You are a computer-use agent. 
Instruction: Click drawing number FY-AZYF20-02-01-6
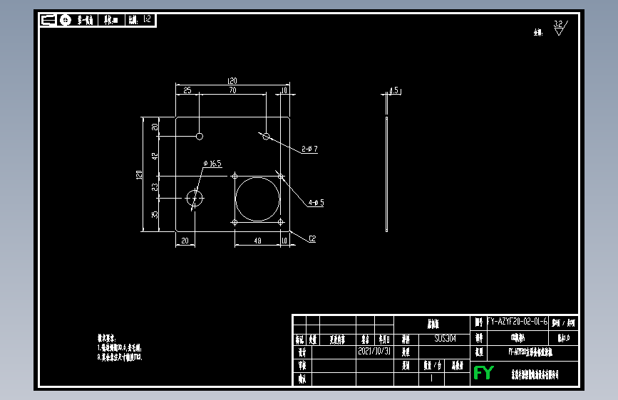[x=517, y=321]
